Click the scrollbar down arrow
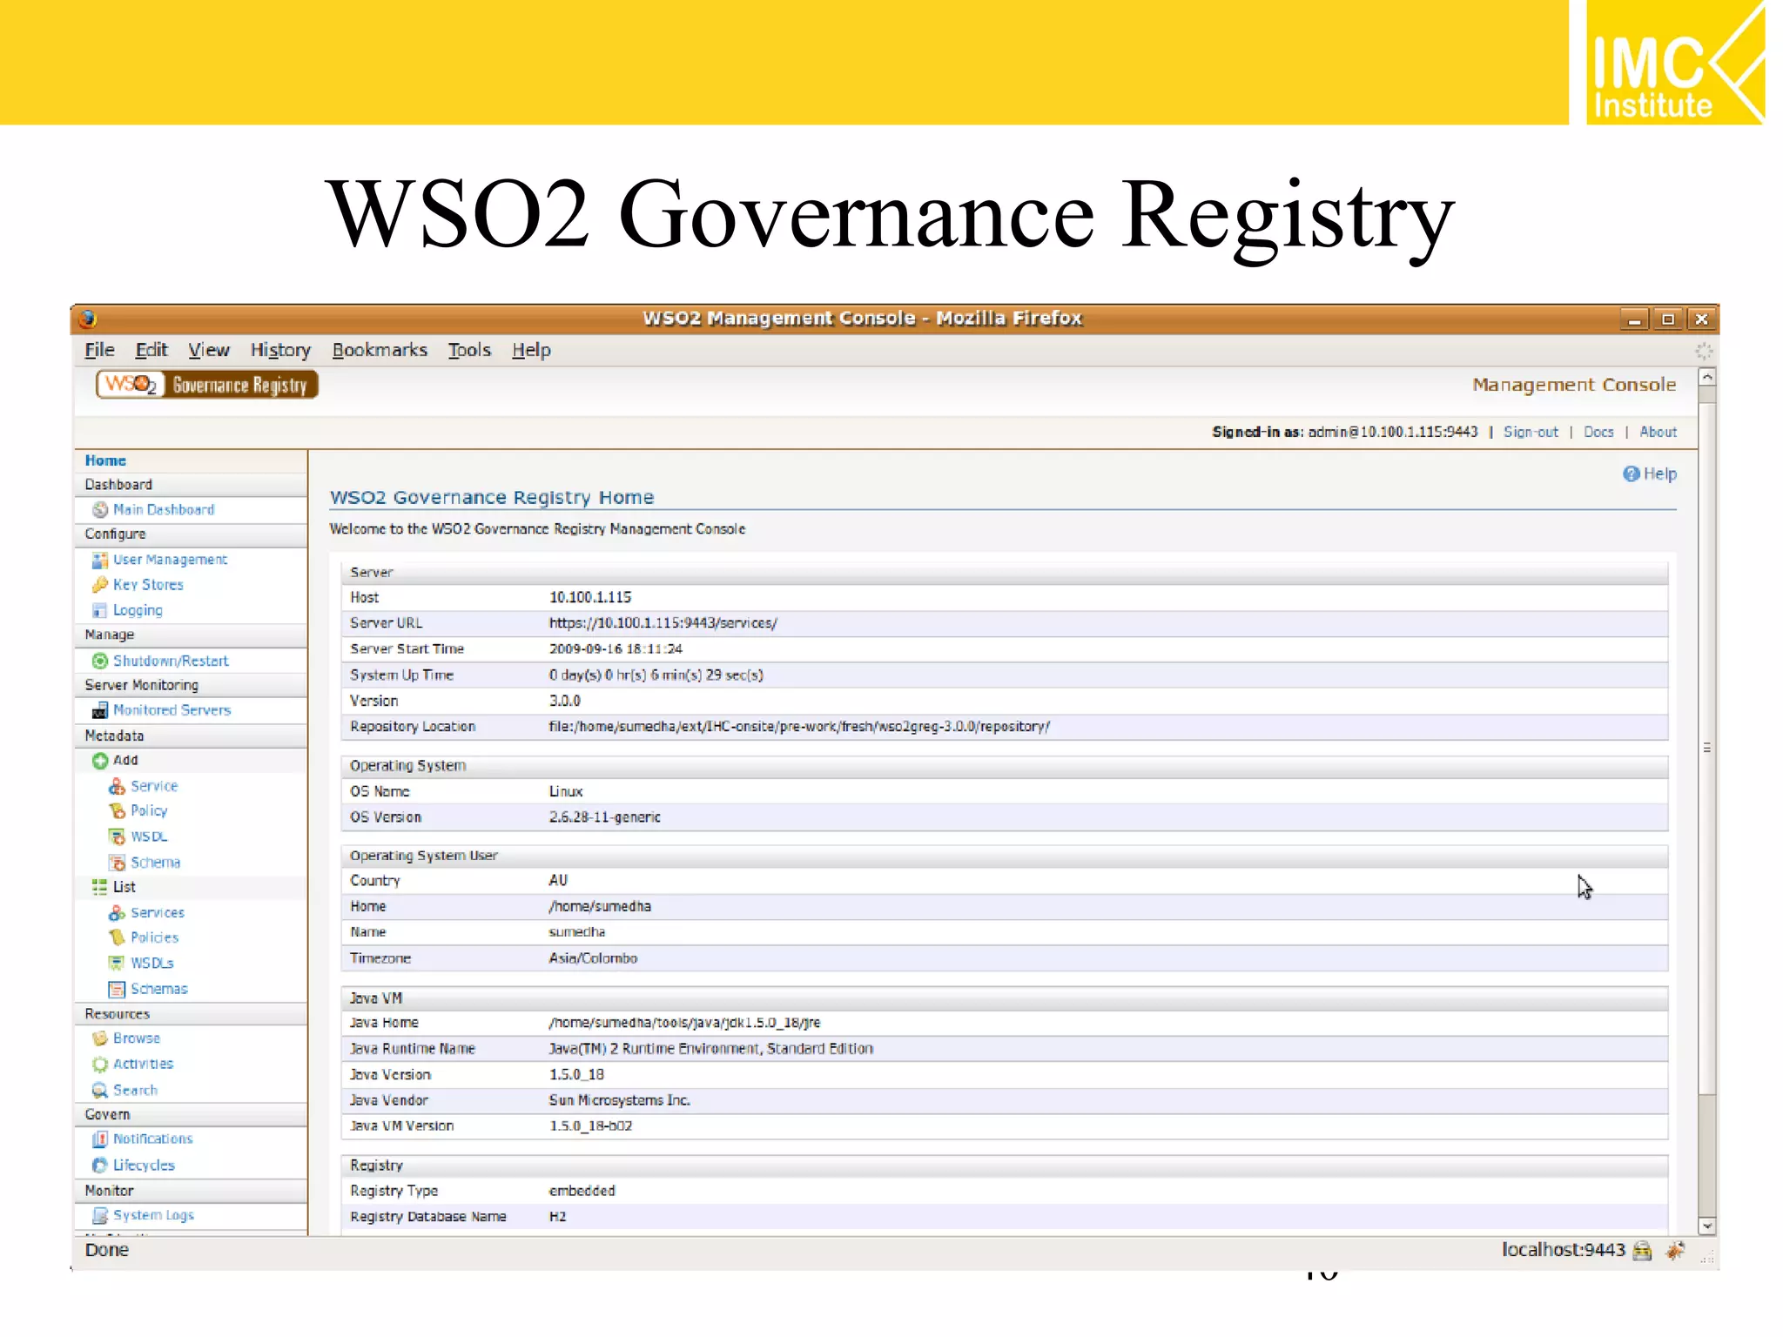 1707,1226
